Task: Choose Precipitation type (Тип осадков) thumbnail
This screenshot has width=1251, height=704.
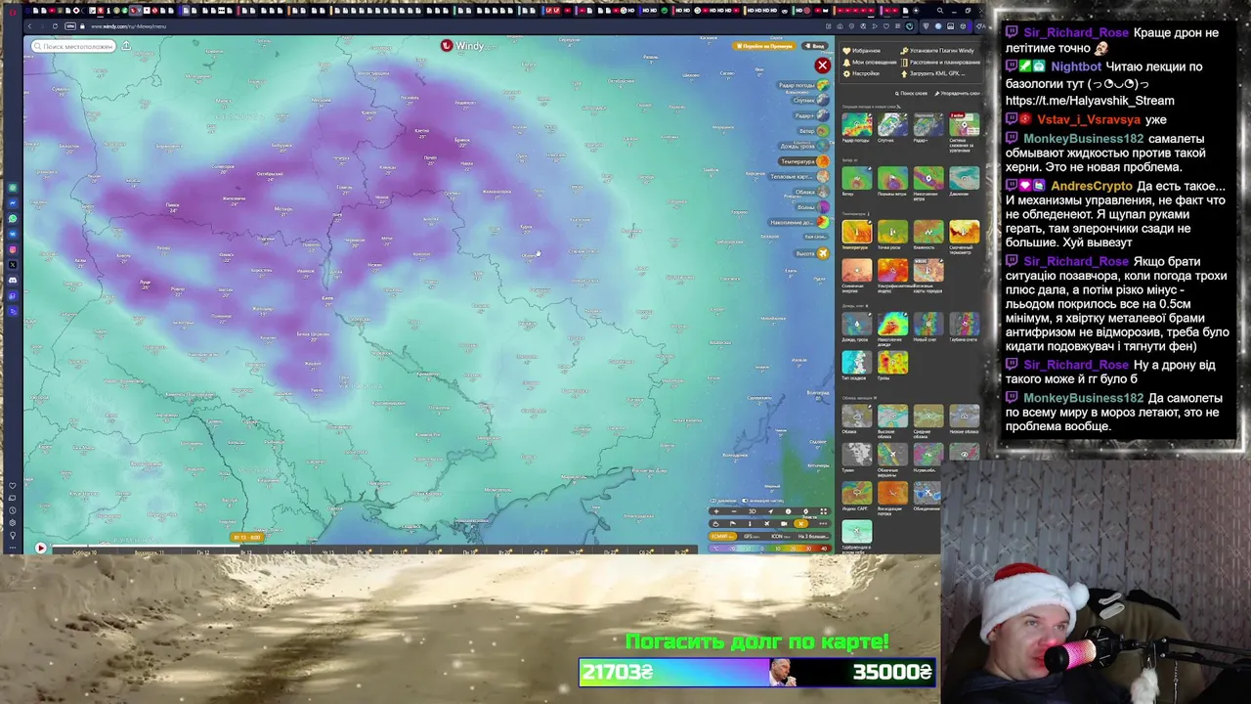Action: (x=857, y=363)
